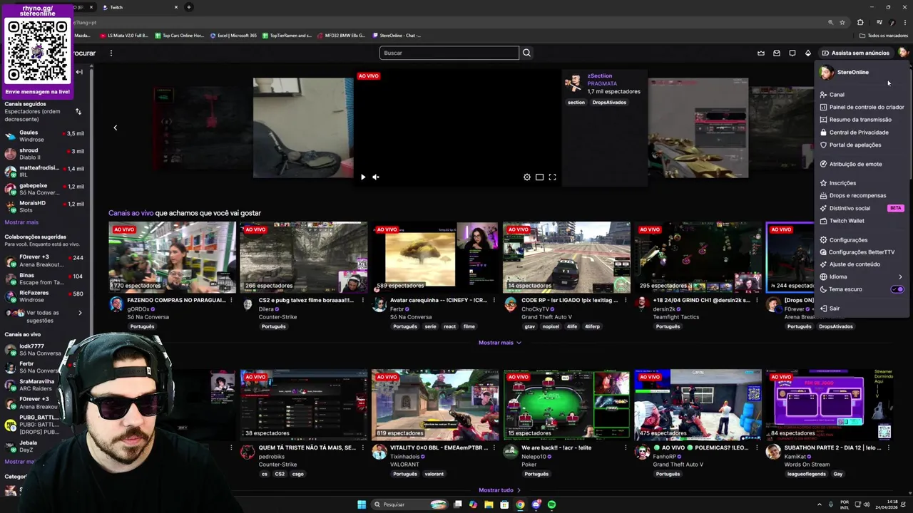Bookmark this page with star icon
Viewport: 913px width, 513px height.
[842, 23]
